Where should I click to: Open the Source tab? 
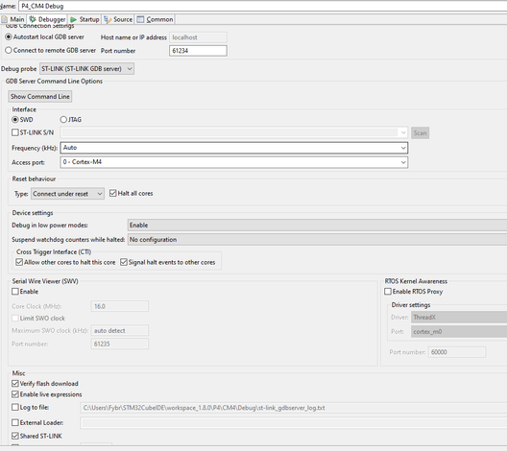(x=118, y=19)
